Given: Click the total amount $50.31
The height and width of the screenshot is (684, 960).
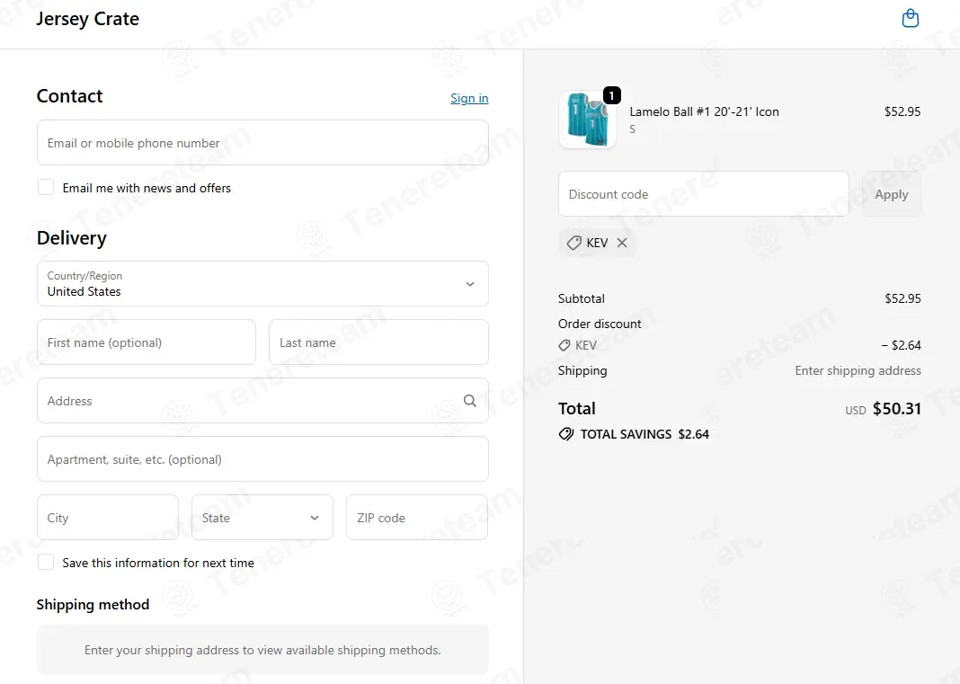Looking at the screenshot, I should pyautogui.click(x=897, y=408).
